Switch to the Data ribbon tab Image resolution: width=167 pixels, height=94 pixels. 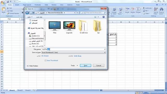[x=46, y=5]
